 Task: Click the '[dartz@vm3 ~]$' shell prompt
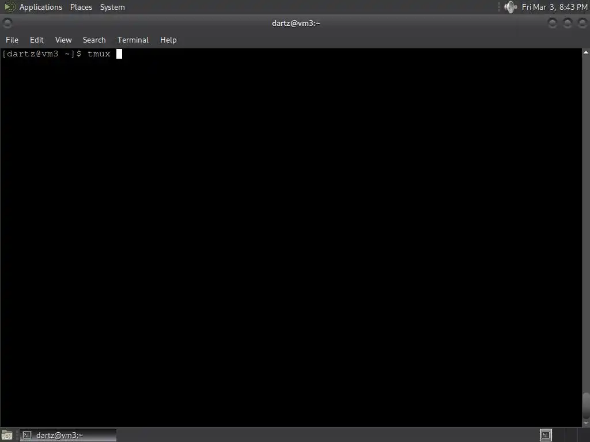[x=41, y=54]
